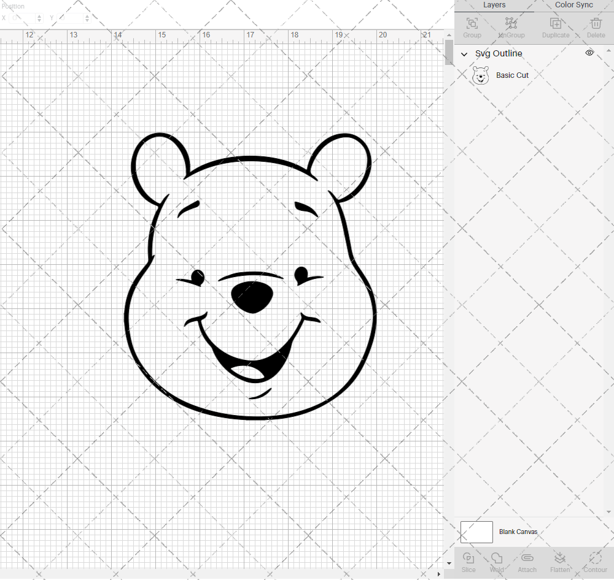Click the canvas vertical scrollbar thumb

pos(449,52)
